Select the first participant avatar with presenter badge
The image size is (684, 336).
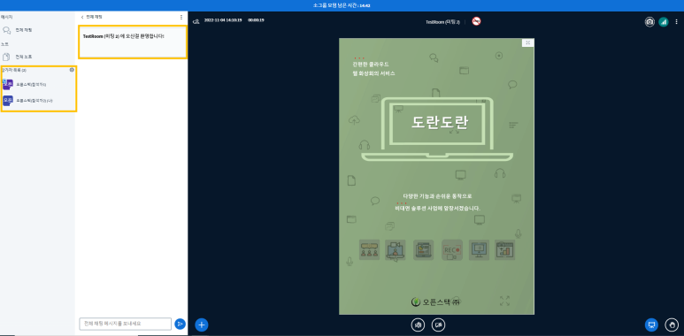(x=7, y=84)
